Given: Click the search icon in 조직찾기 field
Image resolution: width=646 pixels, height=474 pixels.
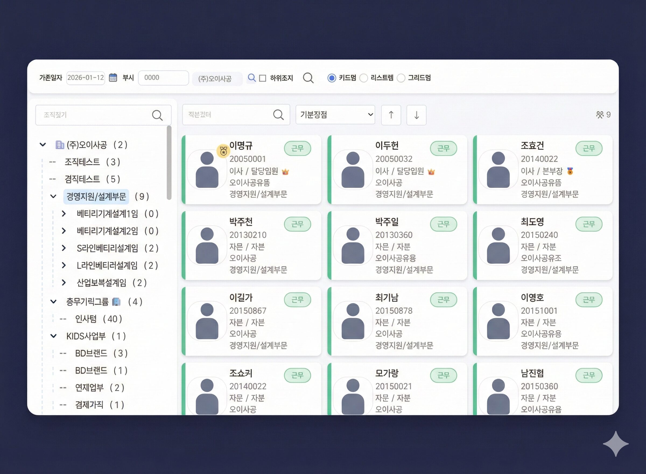Looking at the screenshot, I should click(x=158, y=115).
